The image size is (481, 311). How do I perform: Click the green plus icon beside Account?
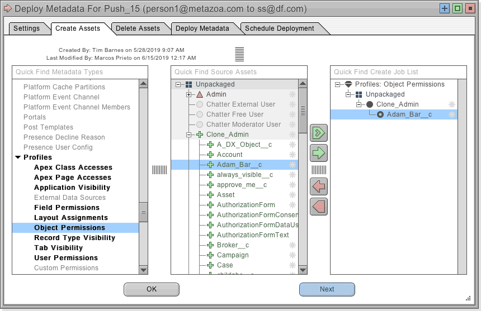click(210, 155)
